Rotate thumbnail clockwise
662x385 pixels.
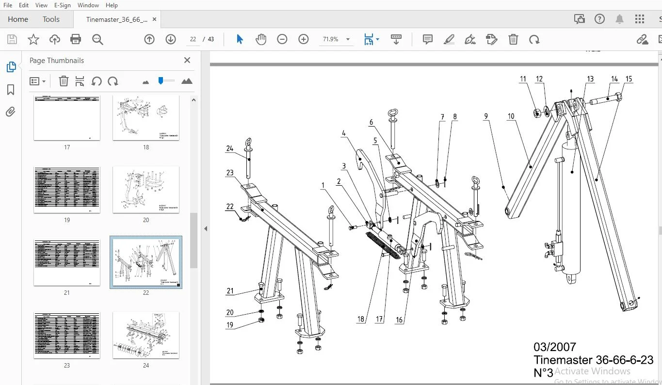click(x=113, y=81)
